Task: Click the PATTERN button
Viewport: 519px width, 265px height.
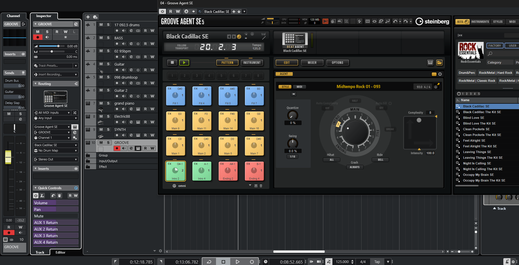Action: 227,63
